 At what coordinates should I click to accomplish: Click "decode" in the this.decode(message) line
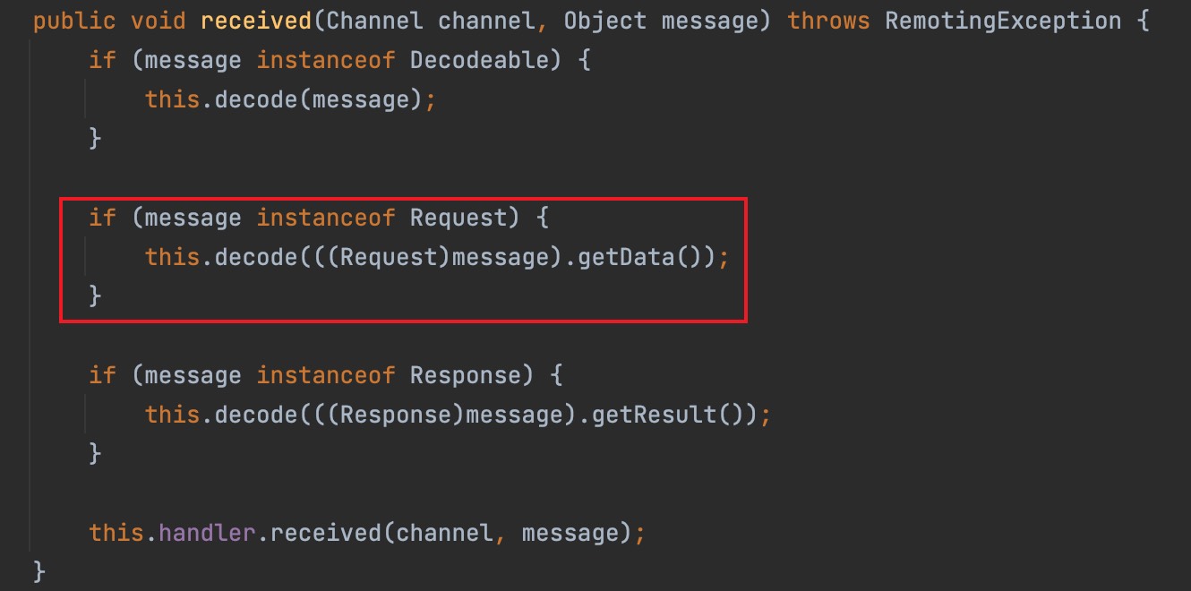255,99
